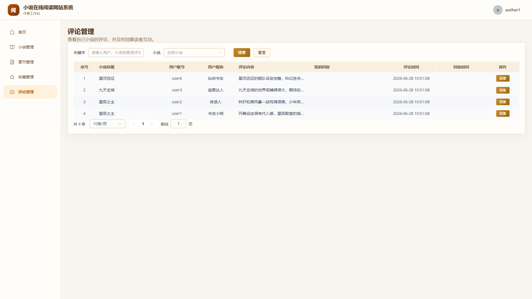This screenshot has width=532, height=299.
Task: Click the home icon in sidebar
Action: coord(12,32)
